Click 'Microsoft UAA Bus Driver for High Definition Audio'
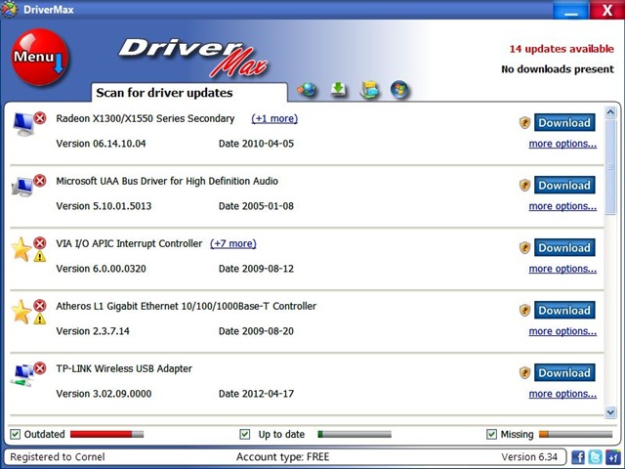The width and height of the screenshot is (625, 469). tap(167, 181)
